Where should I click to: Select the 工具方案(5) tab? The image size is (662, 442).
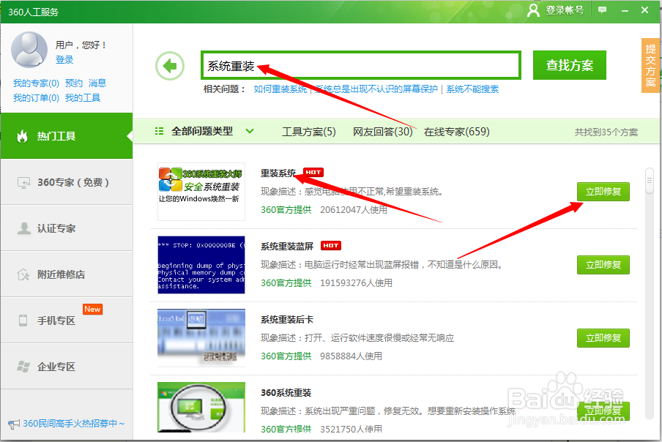point(308,132)
